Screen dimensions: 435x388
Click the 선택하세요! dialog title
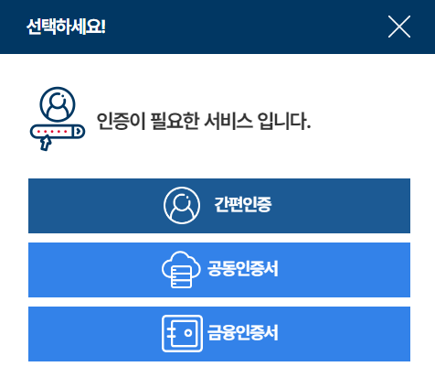coord(66,27)
